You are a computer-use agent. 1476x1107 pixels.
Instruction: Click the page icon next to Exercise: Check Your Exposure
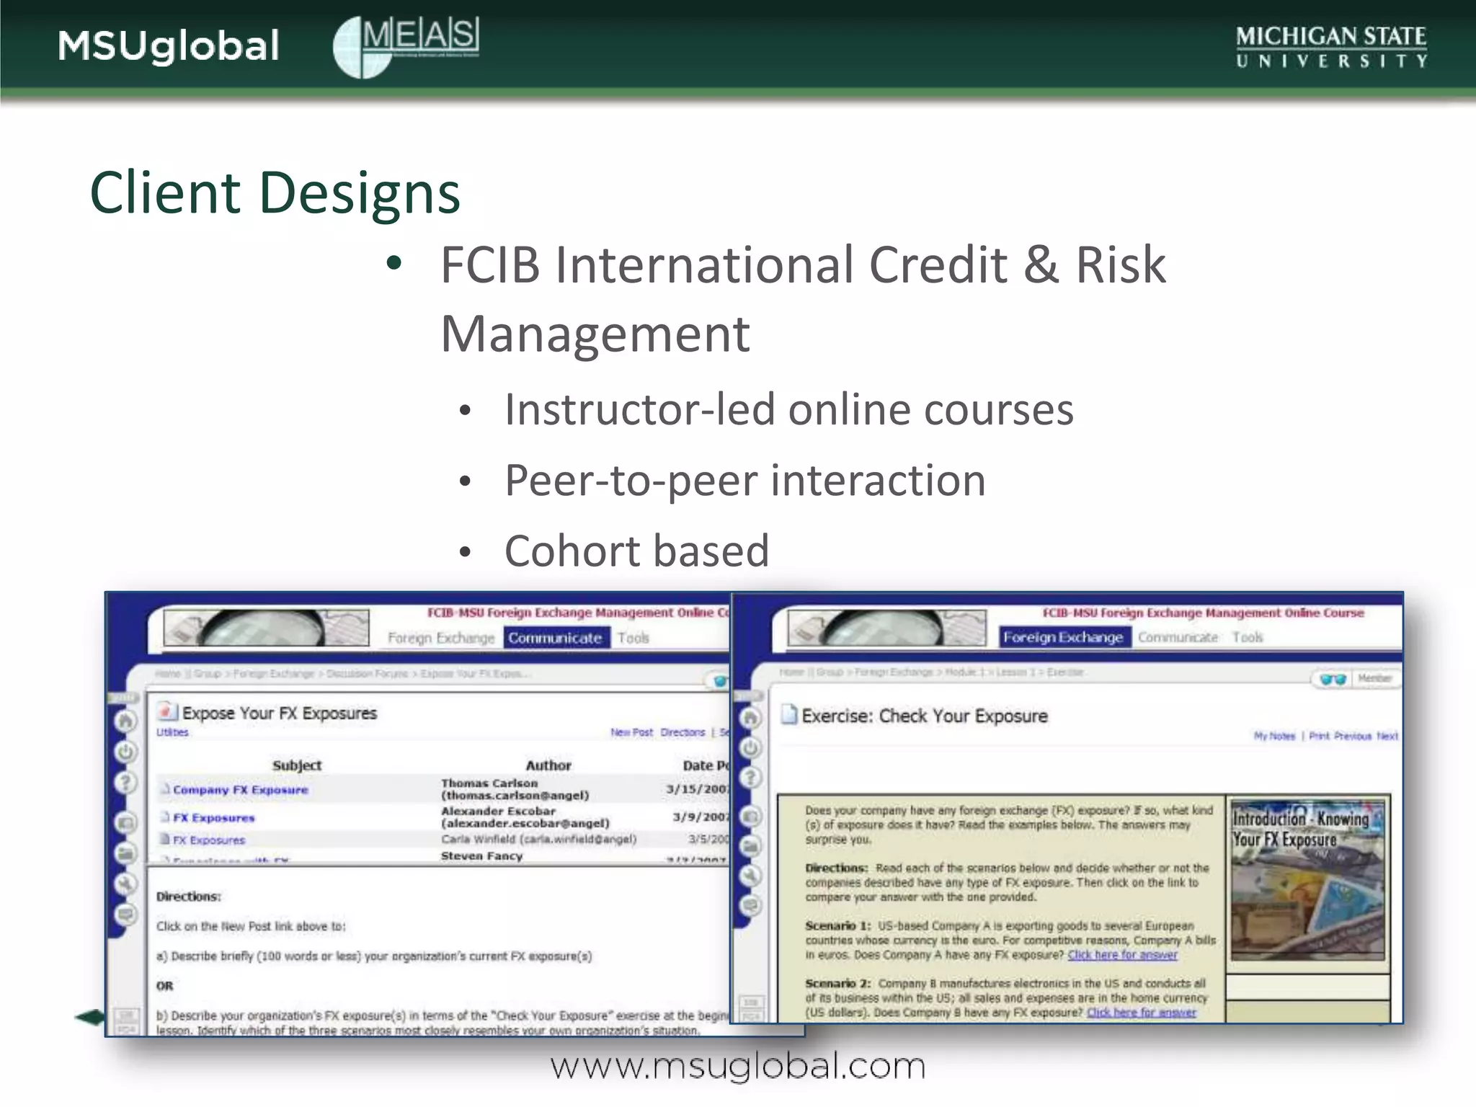coord(790,715)
